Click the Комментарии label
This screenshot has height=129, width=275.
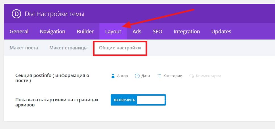(208, 76)
